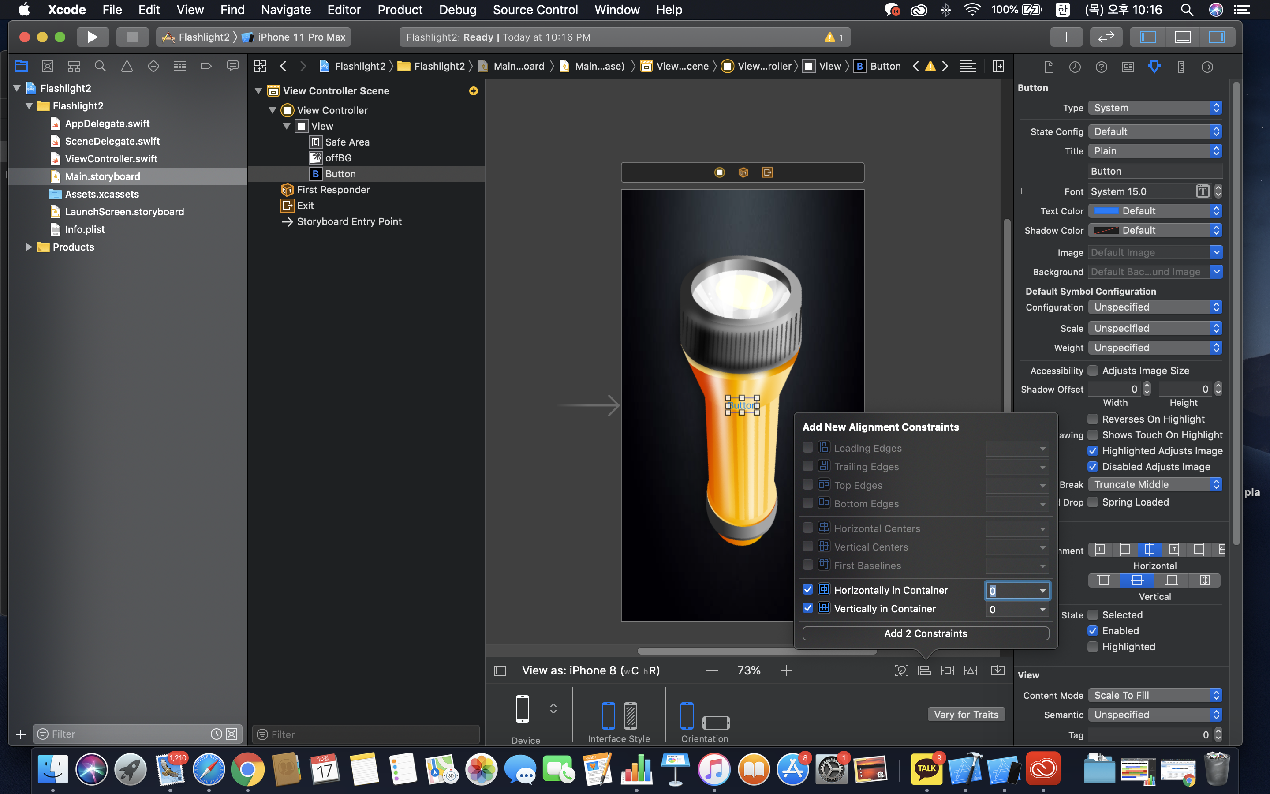This screenshot has height=794, width=1270.
Task: Uncheck Horizontally in Container
Action: point(808,590)
